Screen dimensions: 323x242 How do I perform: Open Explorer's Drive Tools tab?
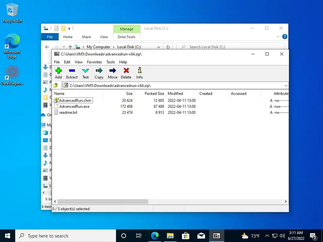click(x=126, y=37)
